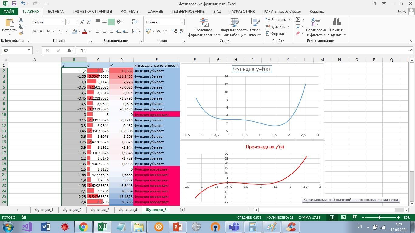Screen dimensions: 415x233
Task: Click Merge and Center icon
Action: tap(134, 31)
